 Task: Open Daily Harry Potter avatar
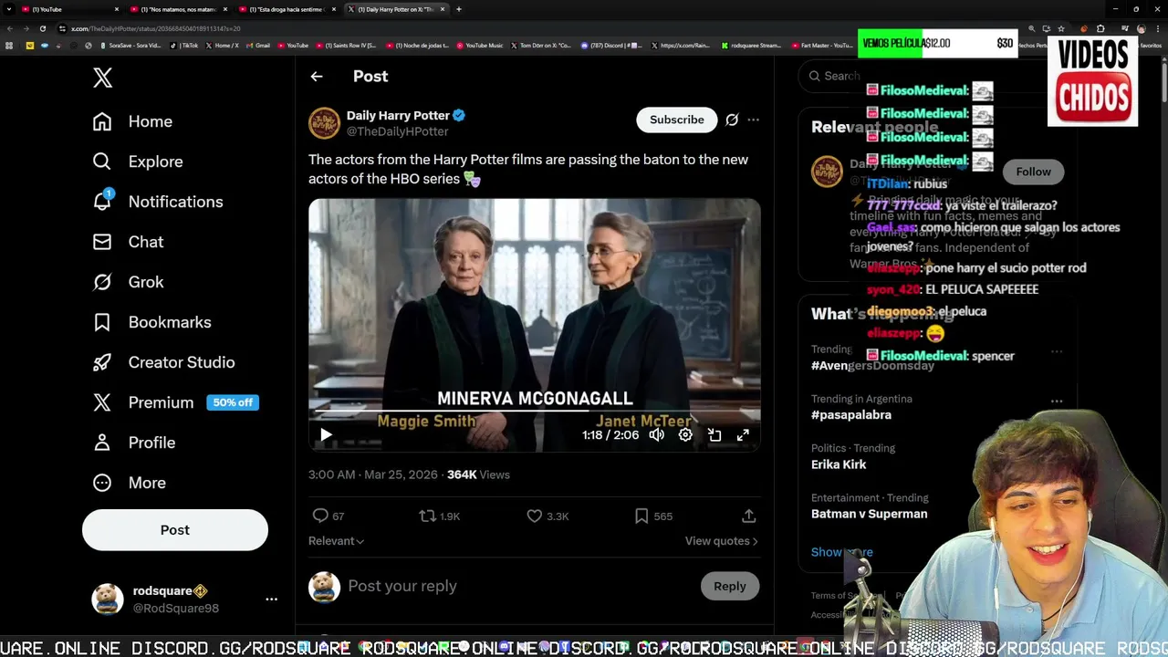pos(324,123)
